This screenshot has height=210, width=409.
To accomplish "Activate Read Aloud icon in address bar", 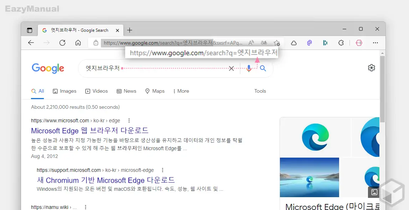I will 251,43.
